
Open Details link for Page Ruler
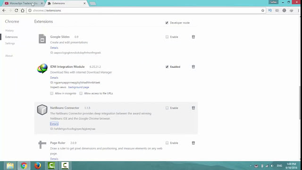click(54, 159)
